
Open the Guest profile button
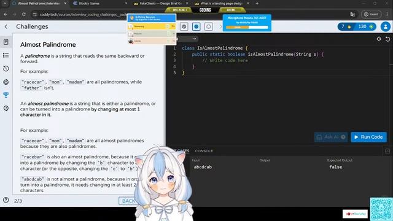(371, 15)
